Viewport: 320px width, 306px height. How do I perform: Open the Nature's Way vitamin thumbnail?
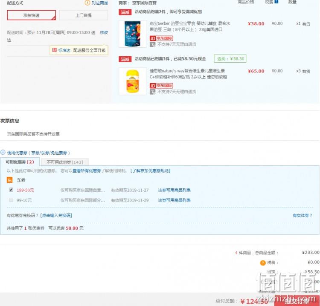132,81
